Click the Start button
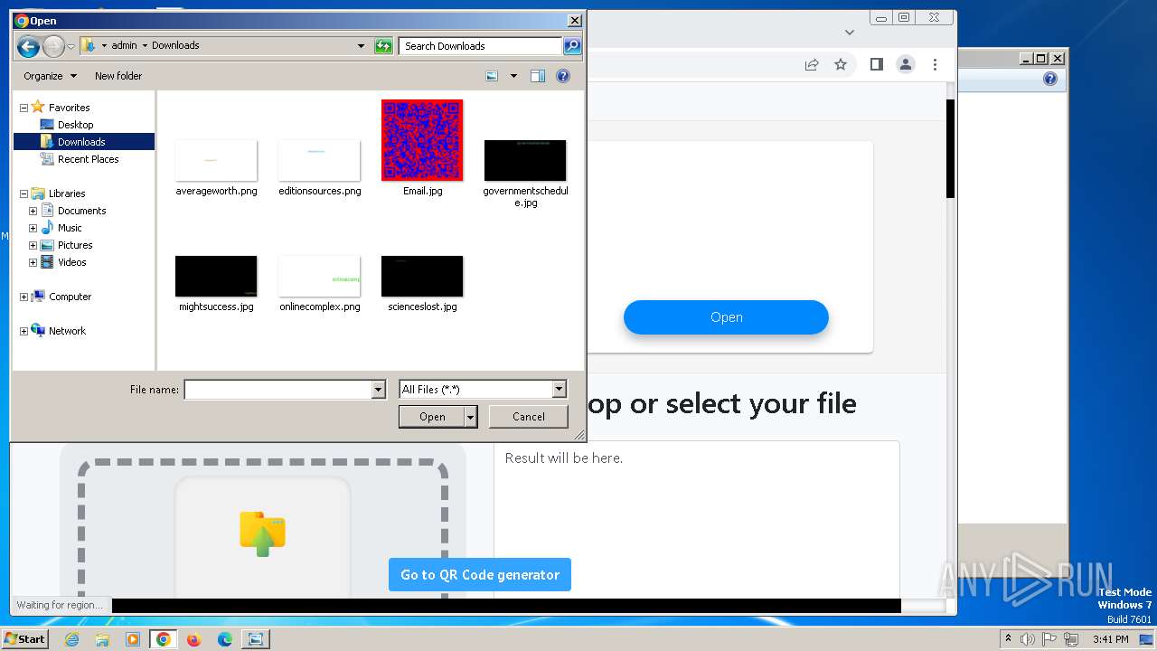 tap(24, 639)
